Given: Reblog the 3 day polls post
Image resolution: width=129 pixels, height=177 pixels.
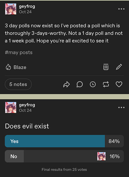Looking at the screenshot, I should point(106,84).
